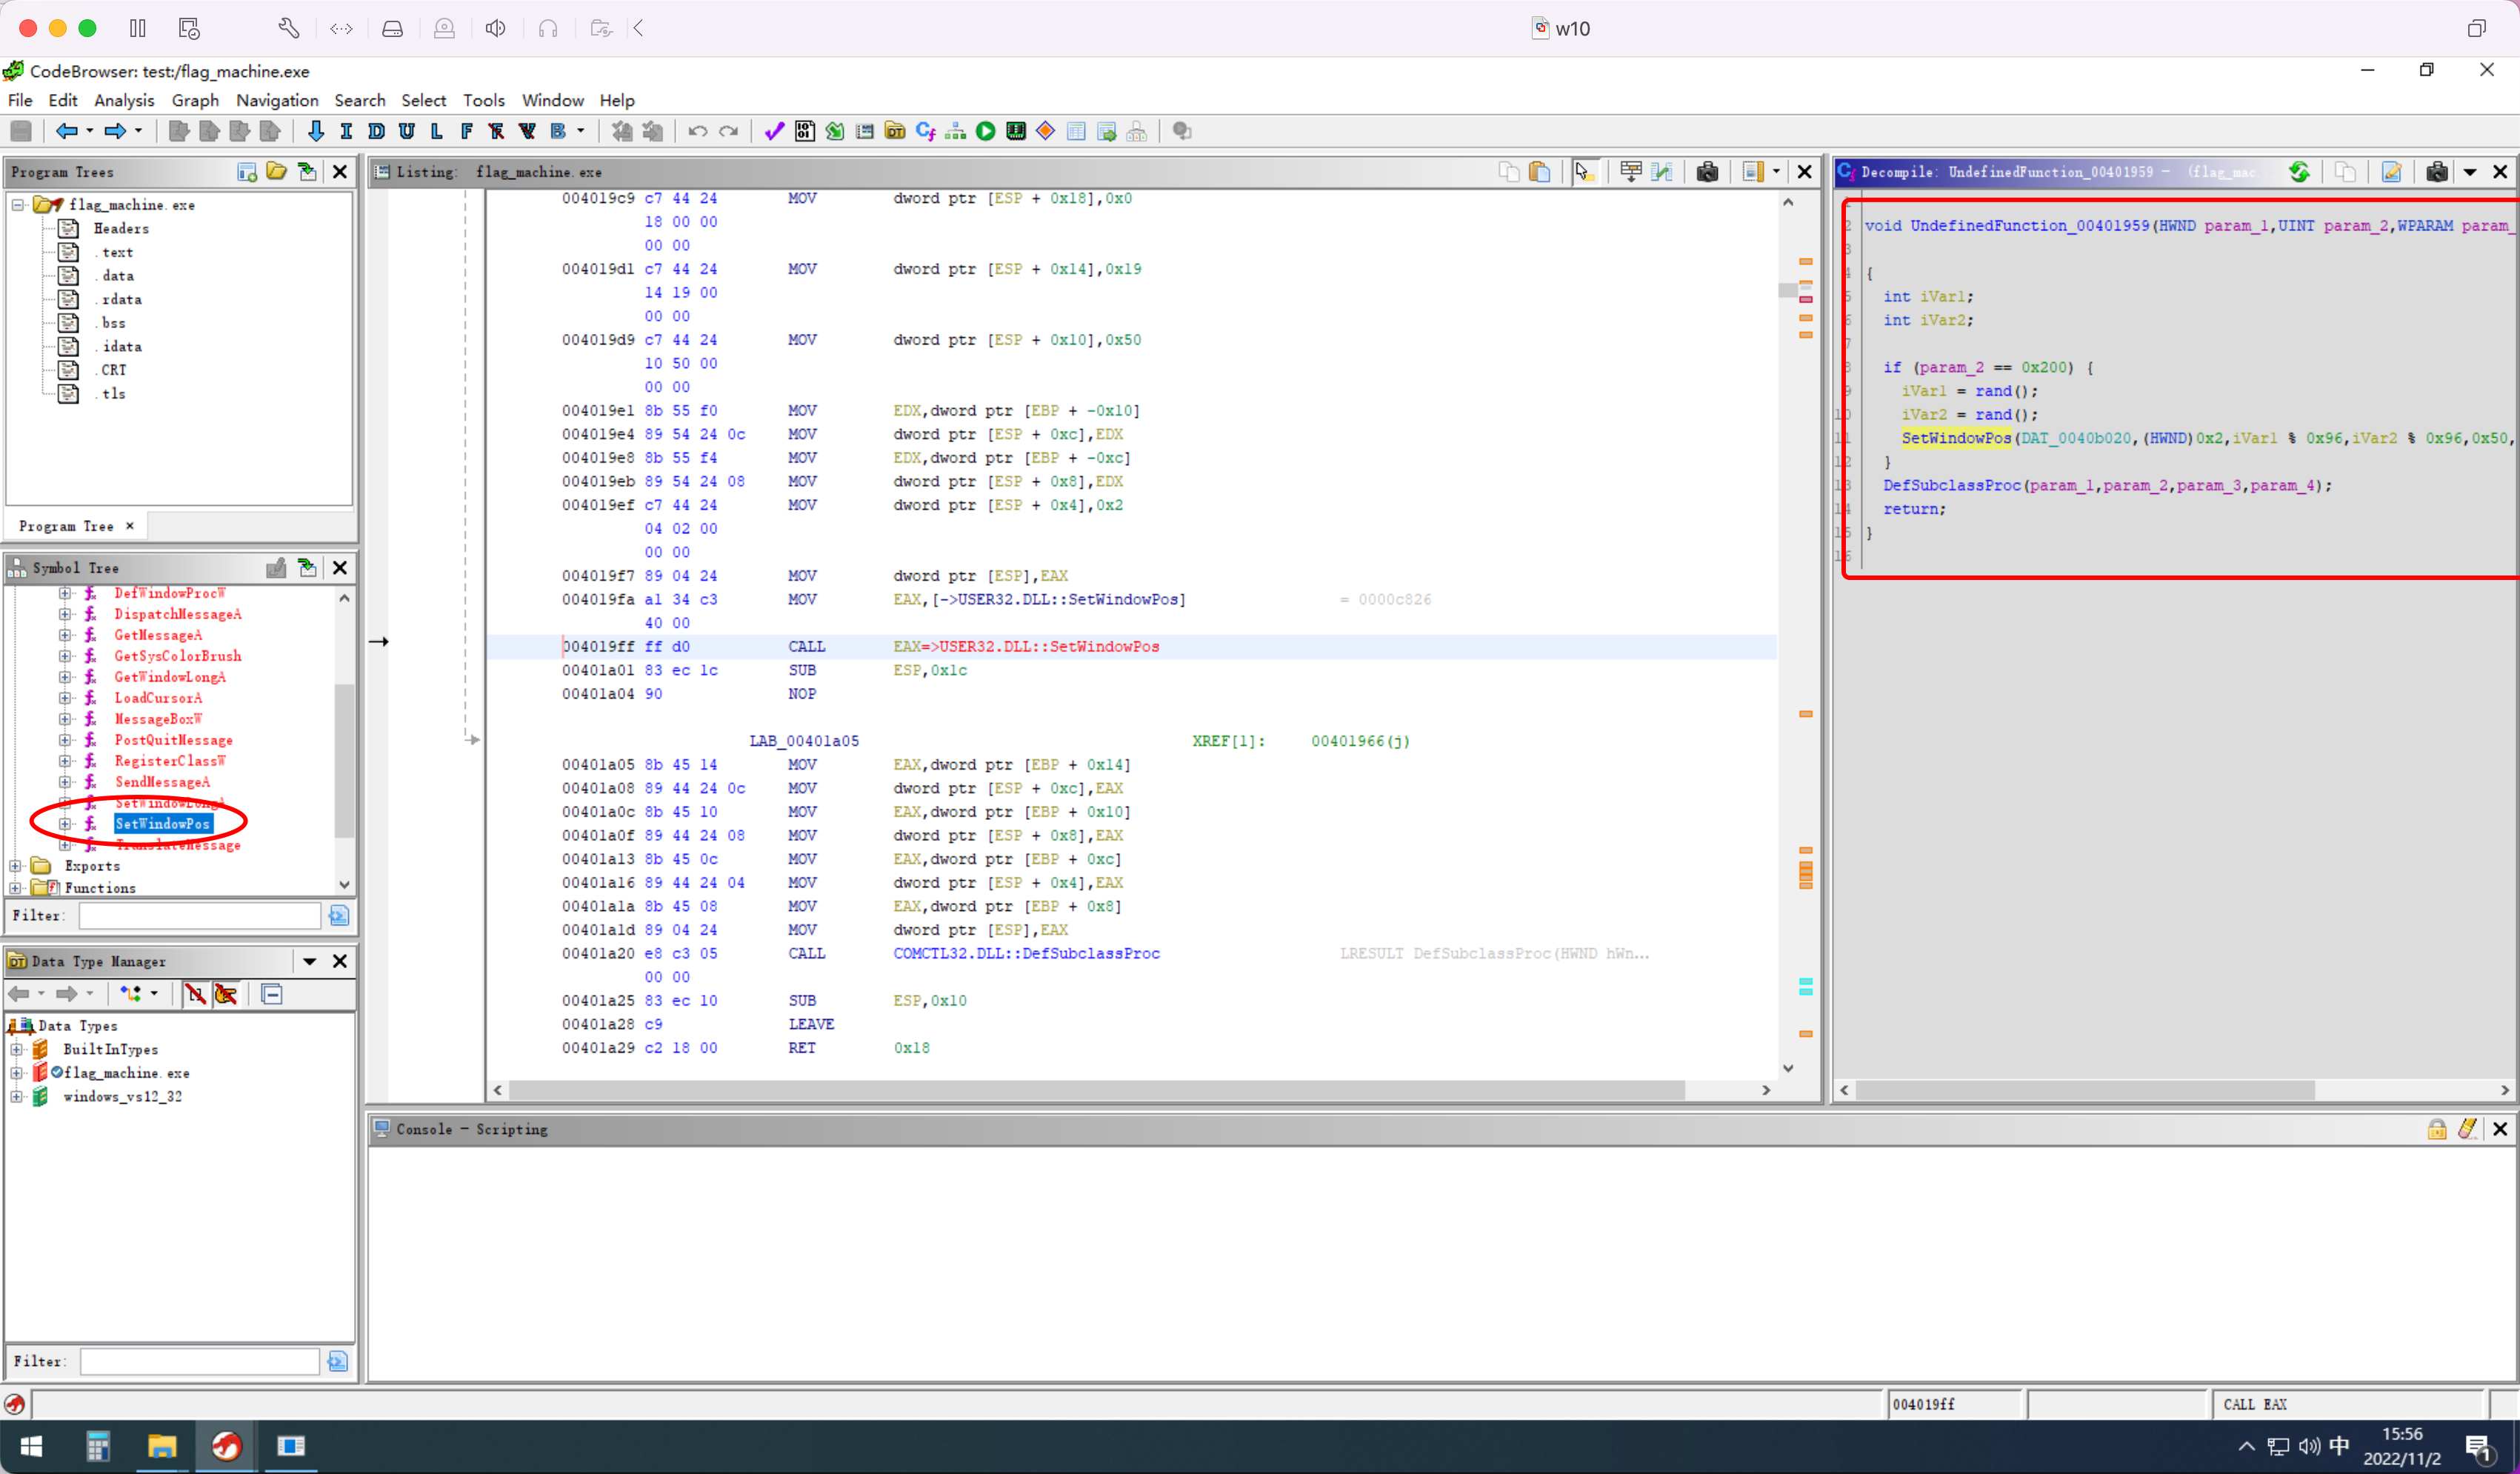Click the next Label 'L' navigation icon
The image size is (2520, 1474).
tap(436, 131)
